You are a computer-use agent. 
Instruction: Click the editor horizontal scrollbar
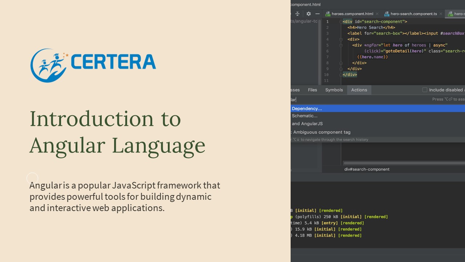click(404, 163)
